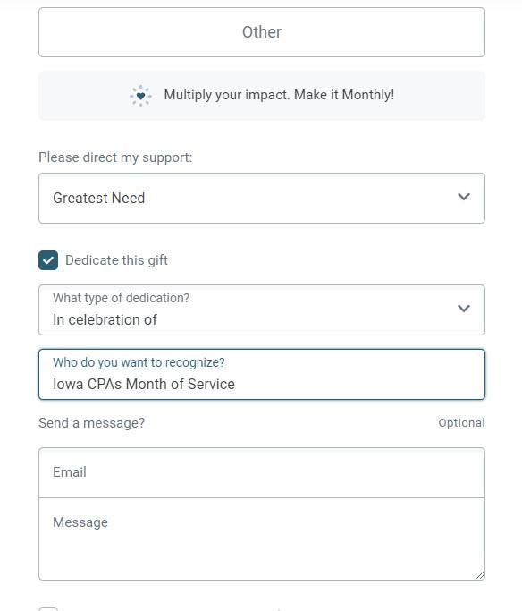Click inside the Message text area
Screen dimensions: 522x611
pos(262,539)
